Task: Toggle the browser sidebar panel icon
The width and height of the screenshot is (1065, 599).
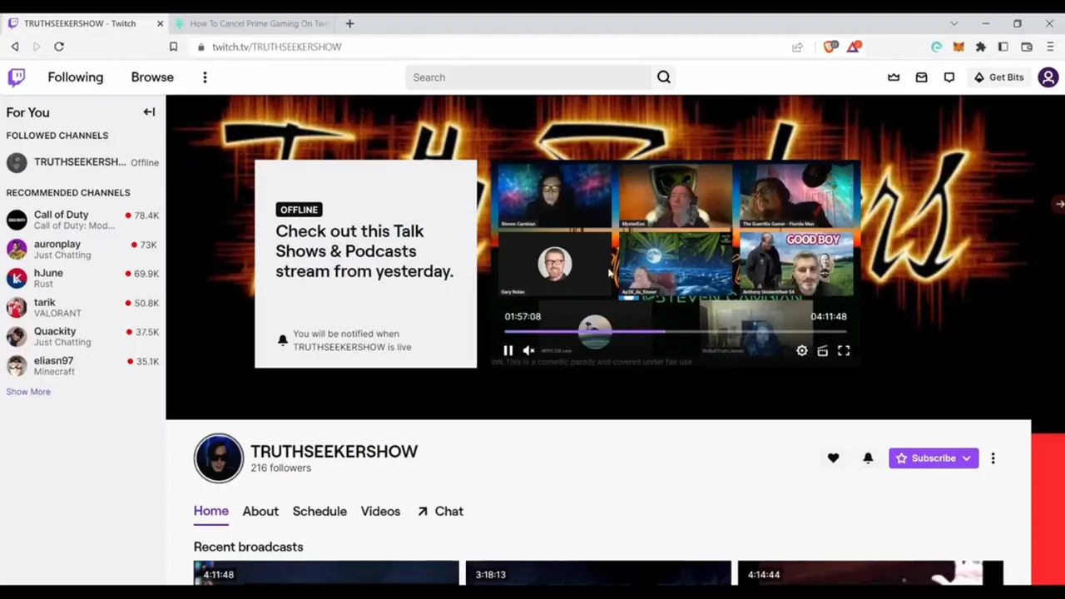Action: (1003, 47)
